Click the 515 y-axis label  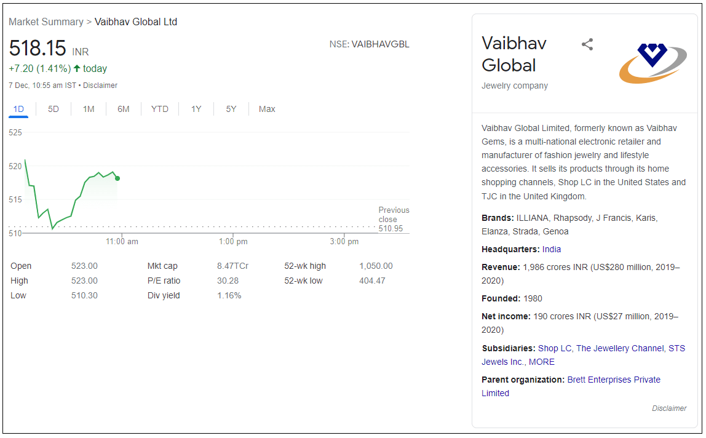click(15, 200)
